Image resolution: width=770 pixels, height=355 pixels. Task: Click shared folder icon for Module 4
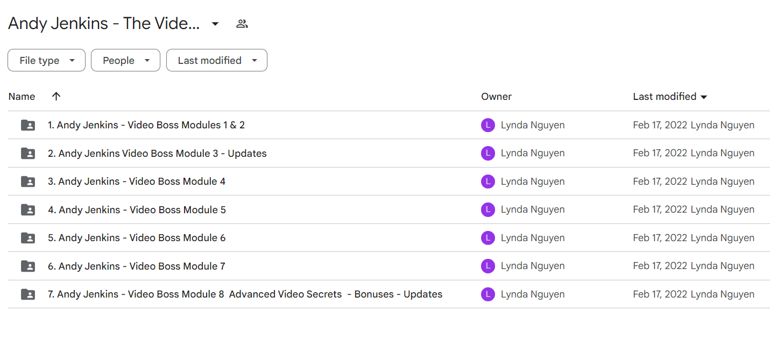tap(28, 182)
